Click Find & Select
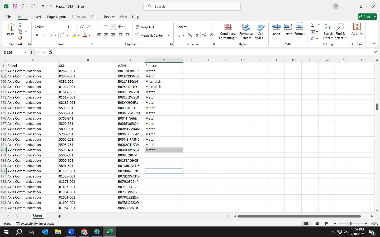This screenshot has width=380, height=237. click(x=340, y=32)
